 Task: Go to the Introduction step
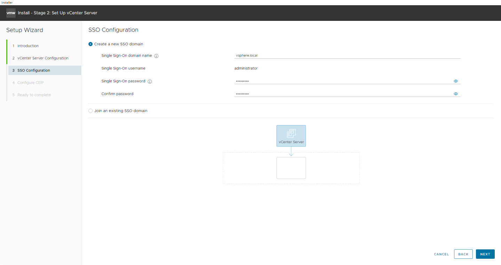[x=28, y=46]
